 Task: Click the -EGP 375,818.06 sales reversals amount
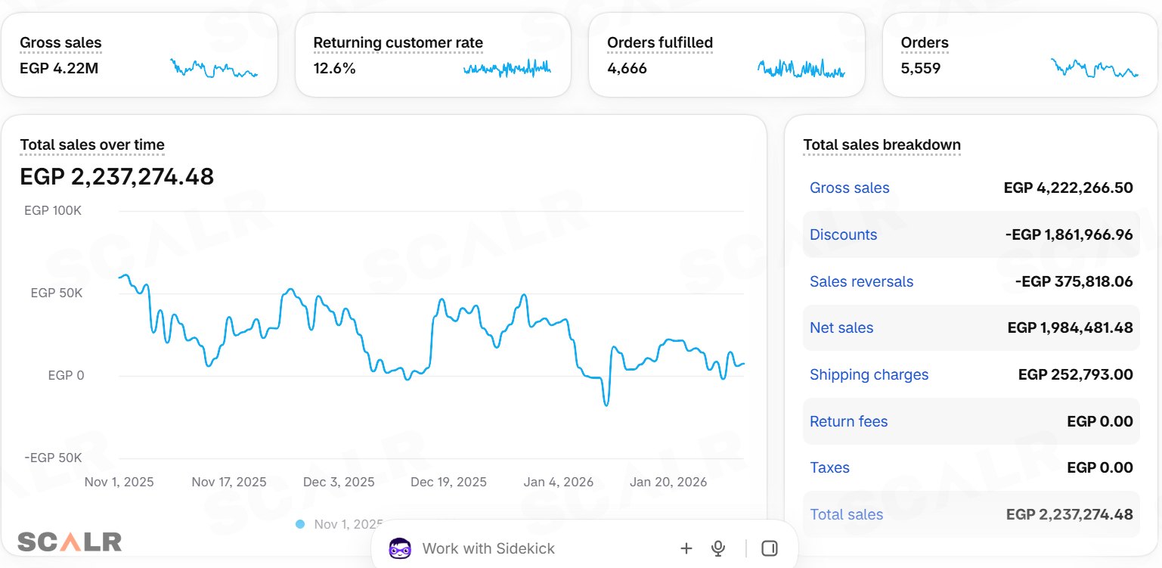(1074, 282)
